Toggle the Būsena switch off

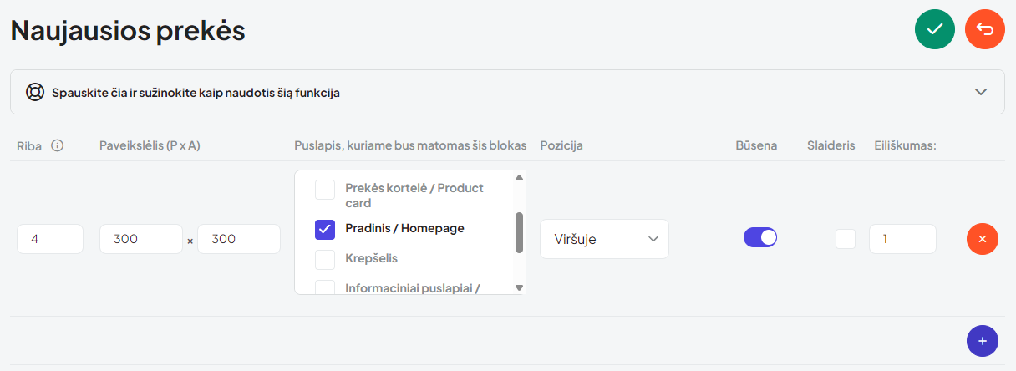[760, 237]
